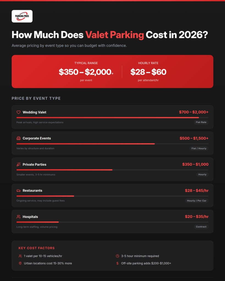The image size is (225, 281).
Task: Click the Flat / Hourly tag
Action: [x=199, y=148]
